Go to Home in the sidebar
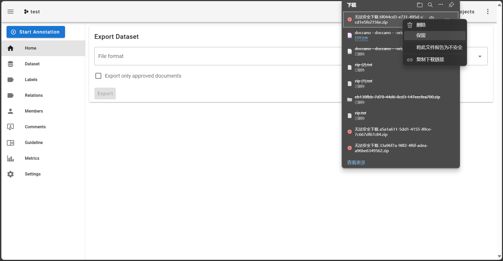 43,48
